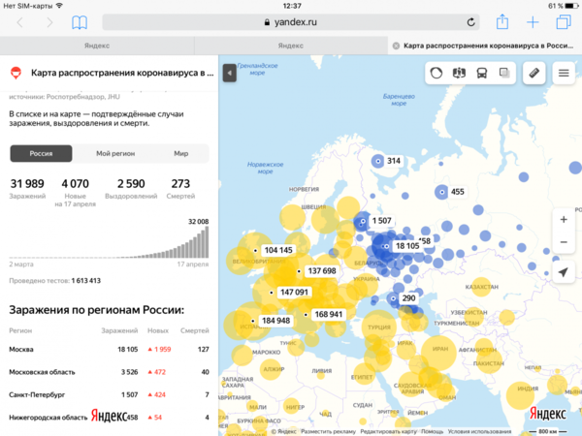Sort by Смертей column header
Screen dimensions: 582x436
coord(195,330)
